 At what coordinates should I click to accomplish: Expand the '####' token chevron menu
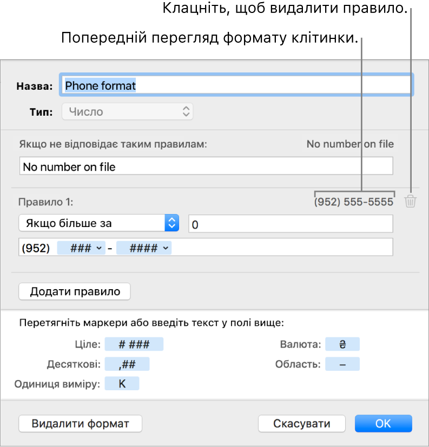pos(166,248)
